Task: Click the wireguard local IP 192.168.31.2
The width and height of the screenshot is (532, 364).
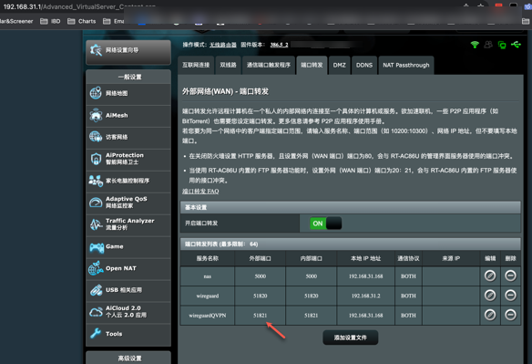Action: (x=366, y=296)
